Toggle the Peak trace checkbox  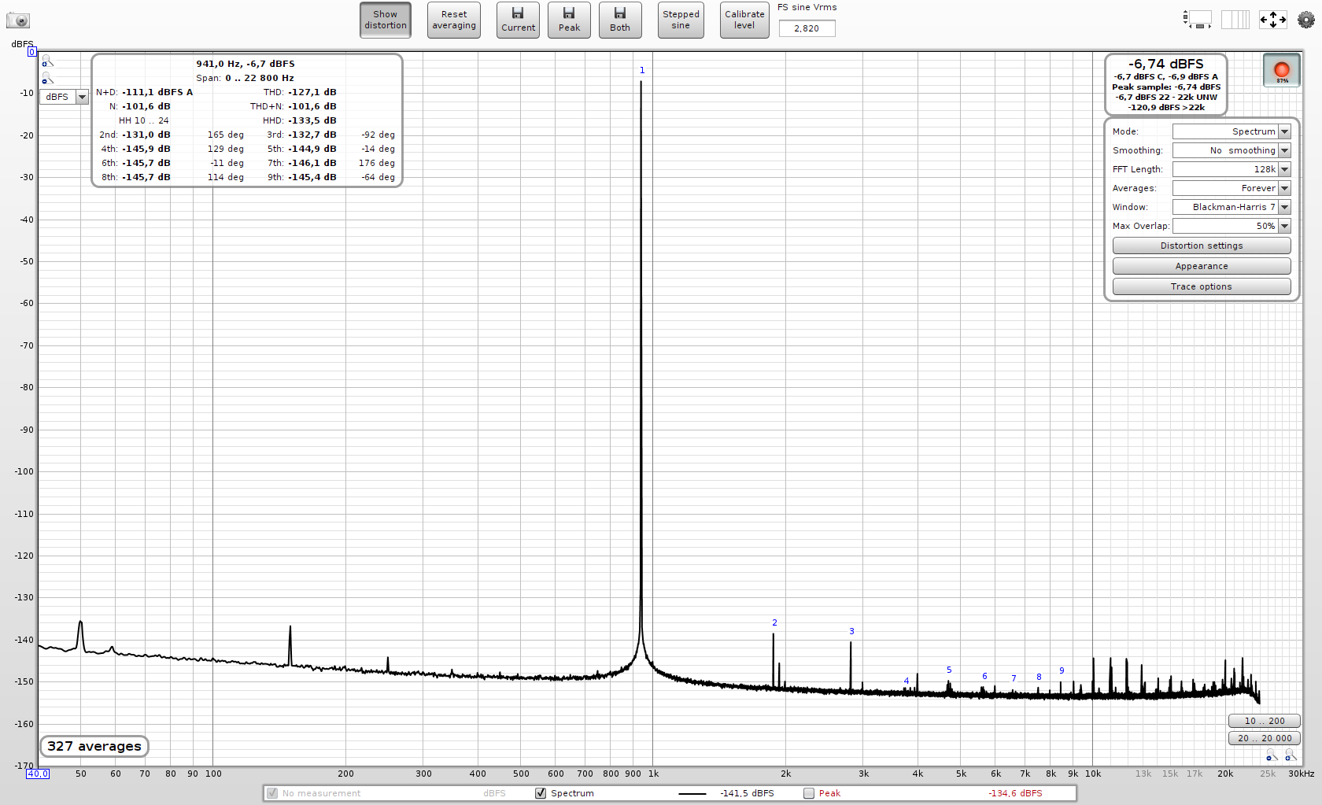[x=809, y=793]
